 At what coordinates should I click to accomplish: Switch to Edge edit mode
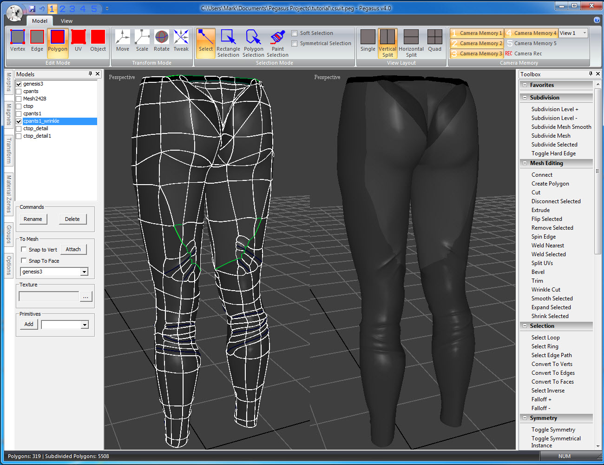click(x=37, y=41)
